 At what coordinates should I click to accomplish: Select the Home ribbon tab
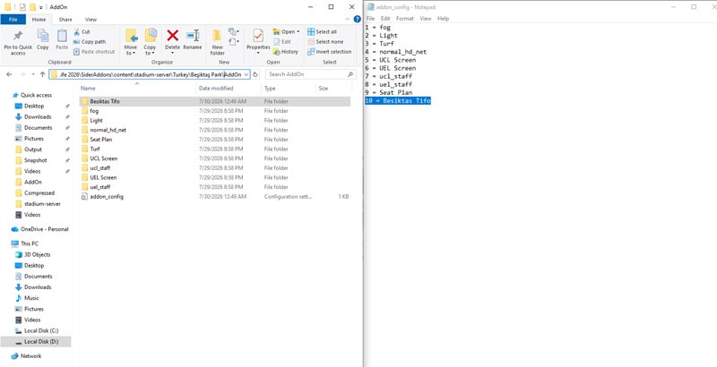click(x=39, y=20)
